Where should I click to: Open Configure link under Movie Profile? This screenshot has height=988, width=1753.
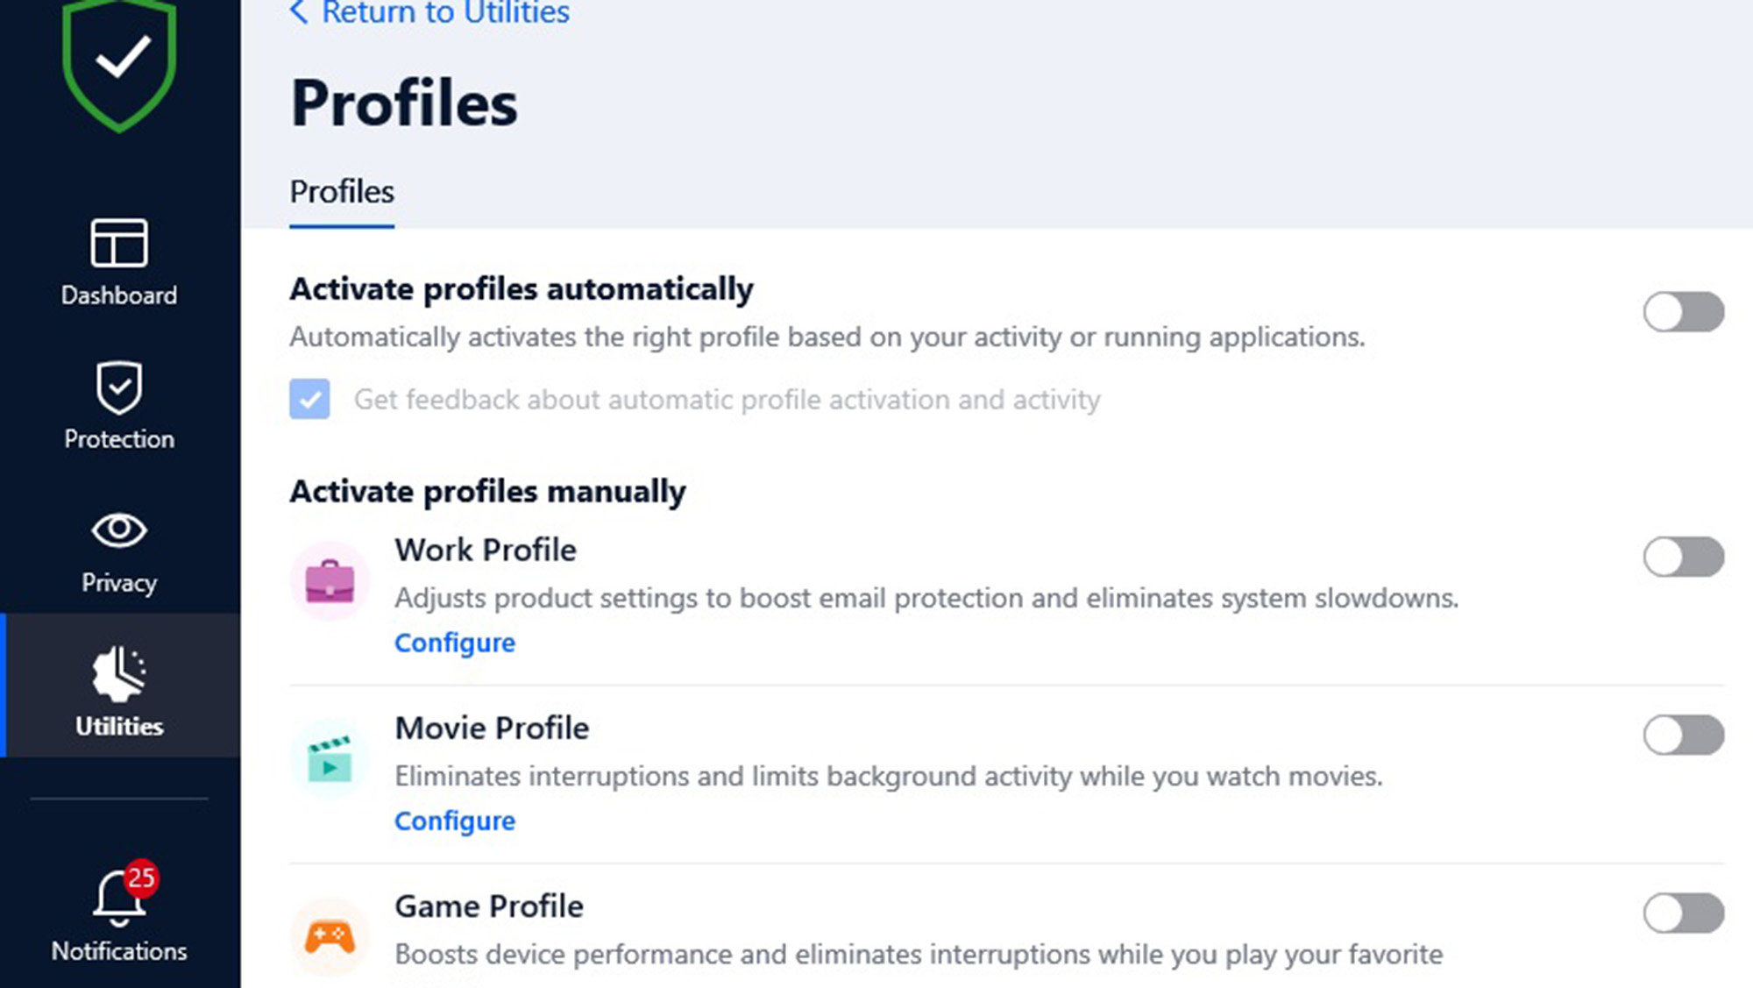(454, 821)
